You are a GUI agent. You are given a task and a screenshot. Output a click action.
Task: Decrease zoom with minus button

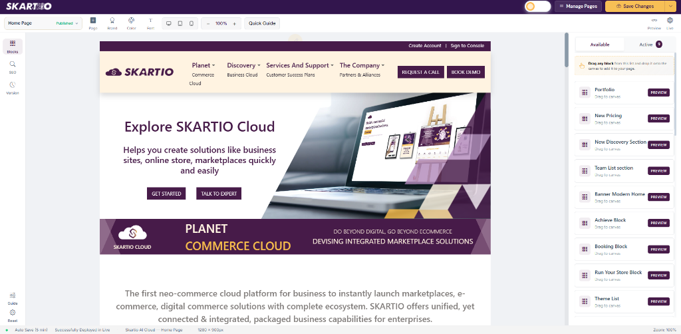point(208,23)
